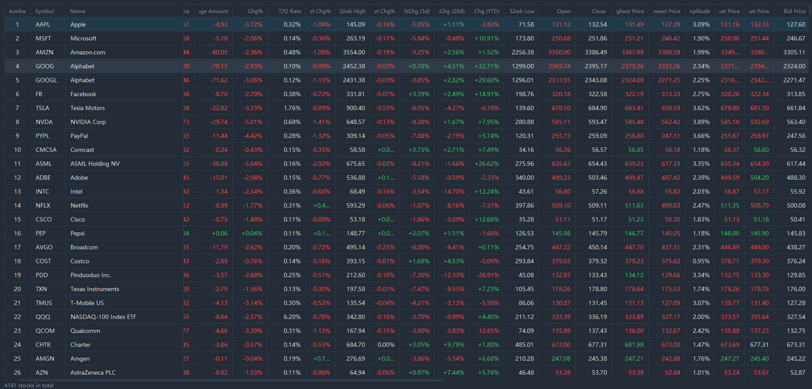This screenshot has height=389, width=812.
Task: Click the 52wk Low column header
Action: tap(522, 11)
